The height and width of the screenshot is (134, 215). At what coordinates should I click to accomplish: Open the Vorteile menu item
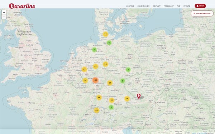(x=130, y=6)
